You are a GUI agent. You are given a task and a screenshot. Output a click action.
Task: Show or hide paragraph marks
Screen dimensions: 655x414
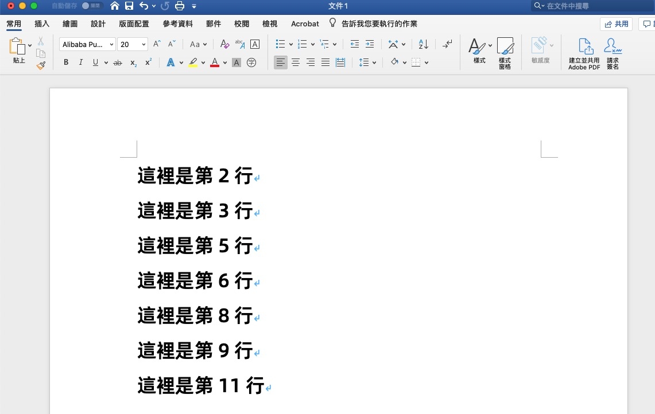447,44
